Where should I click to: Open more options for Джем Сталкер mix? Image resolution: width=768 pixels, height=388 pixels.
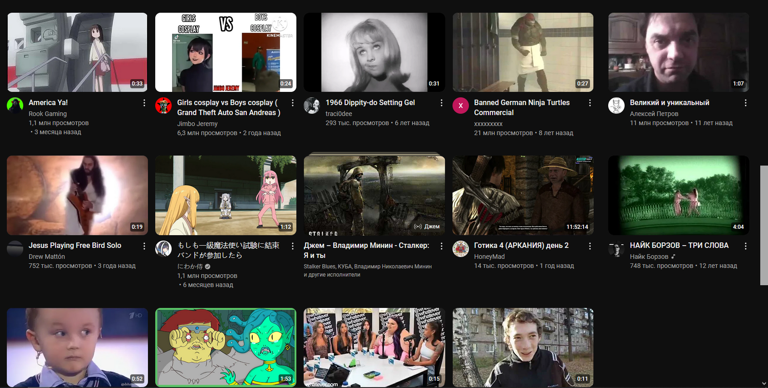(x=442, y=246)
